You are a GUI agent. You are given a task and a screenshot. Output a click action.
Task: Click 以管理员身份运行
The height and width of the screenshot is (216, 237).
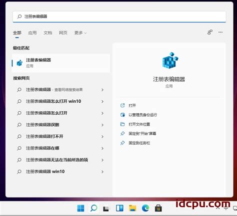142,115
